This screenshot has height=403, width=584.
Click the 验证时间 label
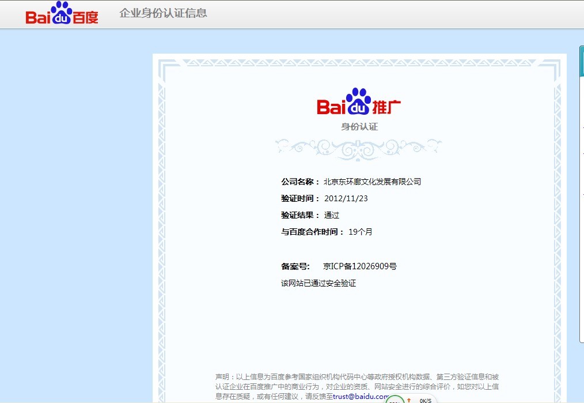click(300, 198)
